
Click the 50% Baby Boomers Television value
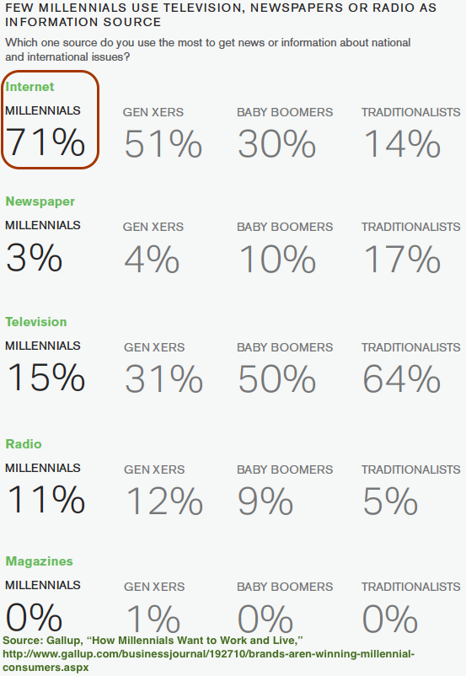coord(276,379)
